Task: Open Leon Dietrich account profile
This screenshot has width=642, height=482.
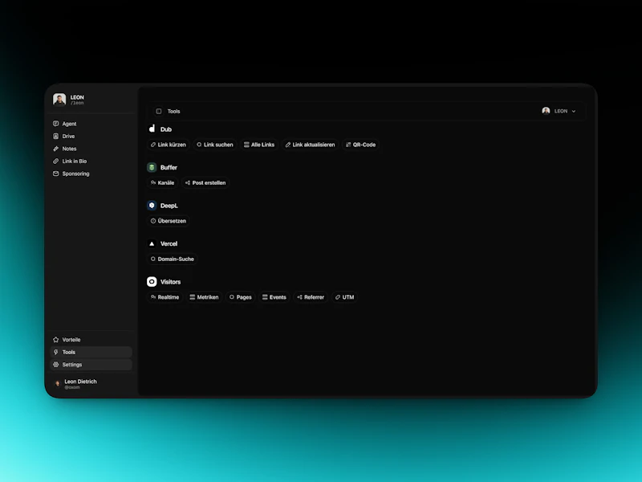Action: [x=91, y=384]
